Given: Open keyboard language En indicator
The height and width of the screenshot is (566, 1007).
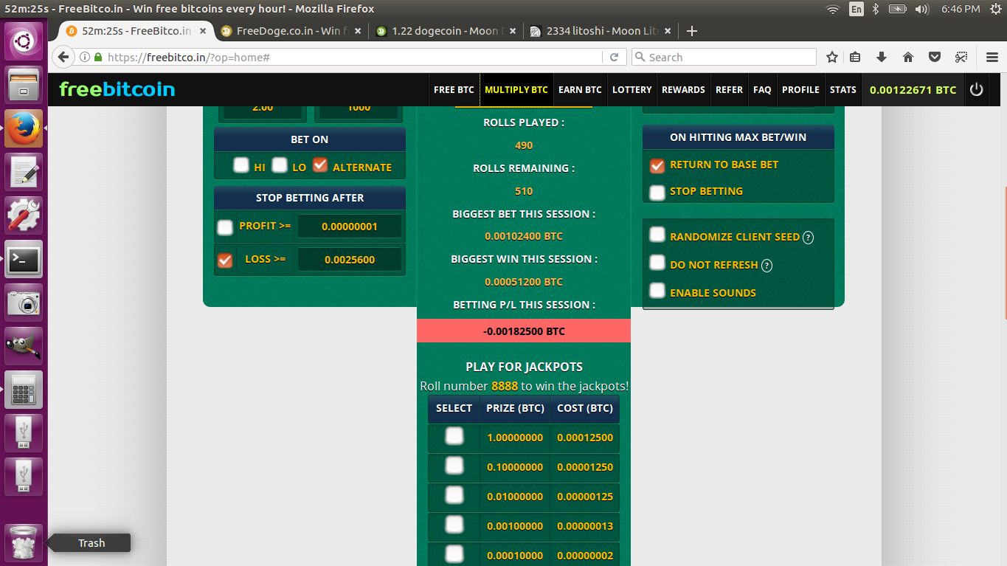Looking at the screenshot, I should point(857,9).
